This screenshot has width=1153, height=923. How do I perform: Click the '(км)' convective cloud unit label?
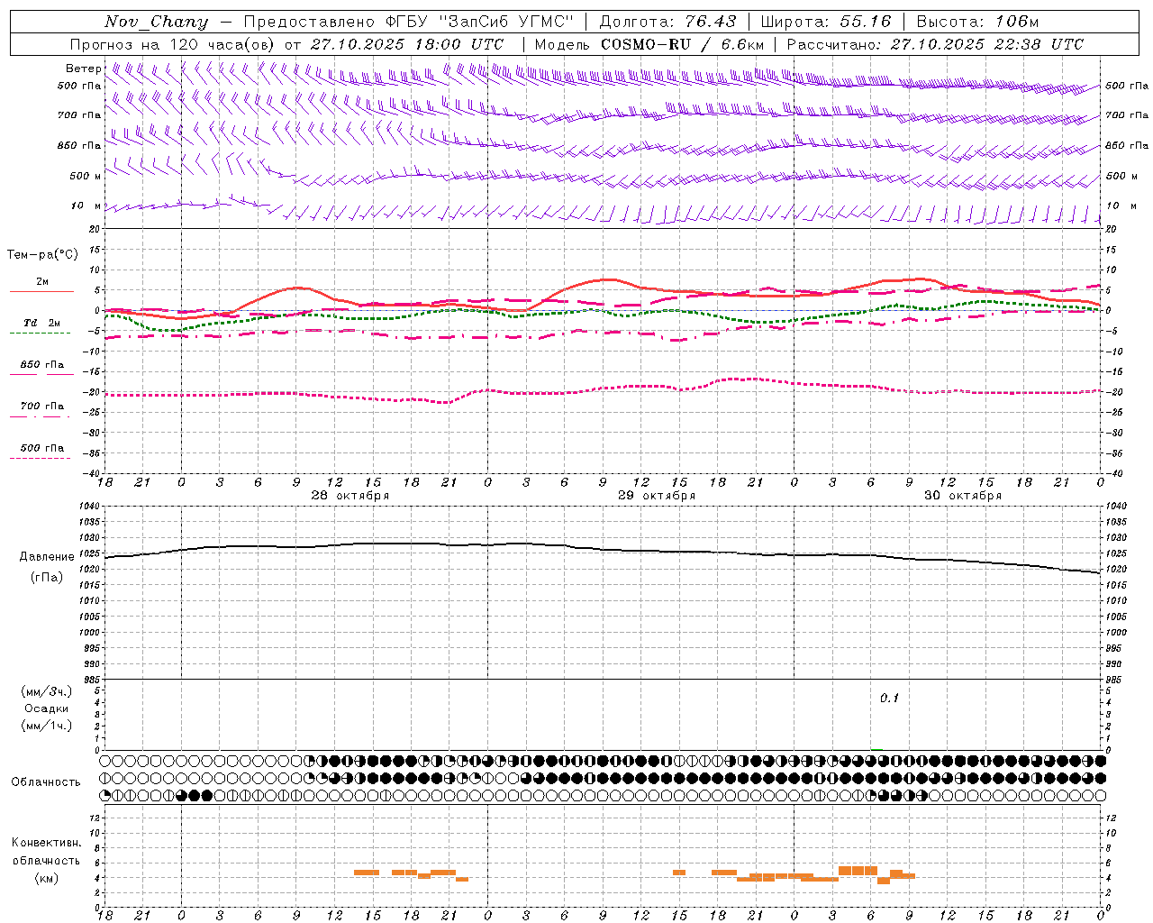(x=47, y=878)
